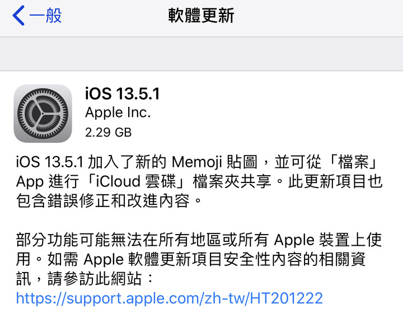This screenshot has width=403, height=309.
Task: Open the support.apple.com HT201222 link
Action: coord(170,298)
